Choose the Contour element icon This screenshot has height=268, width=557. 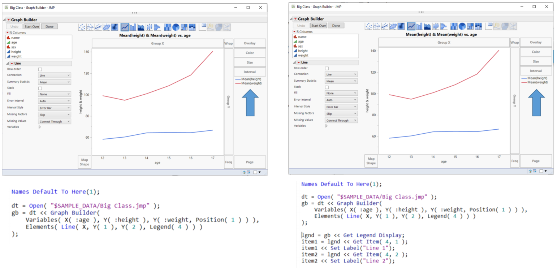pyautogui.click(x=115, y=27)
